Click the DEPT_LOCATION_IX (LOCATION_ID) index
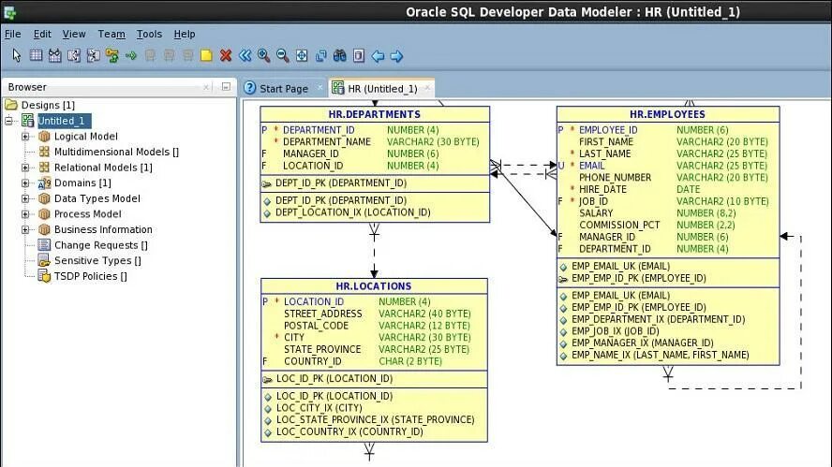832x467 pixels. tap(353, 212)
